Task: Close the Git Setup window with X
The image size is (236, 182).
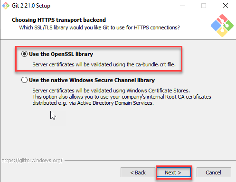Action: click(x=226, y=6)
